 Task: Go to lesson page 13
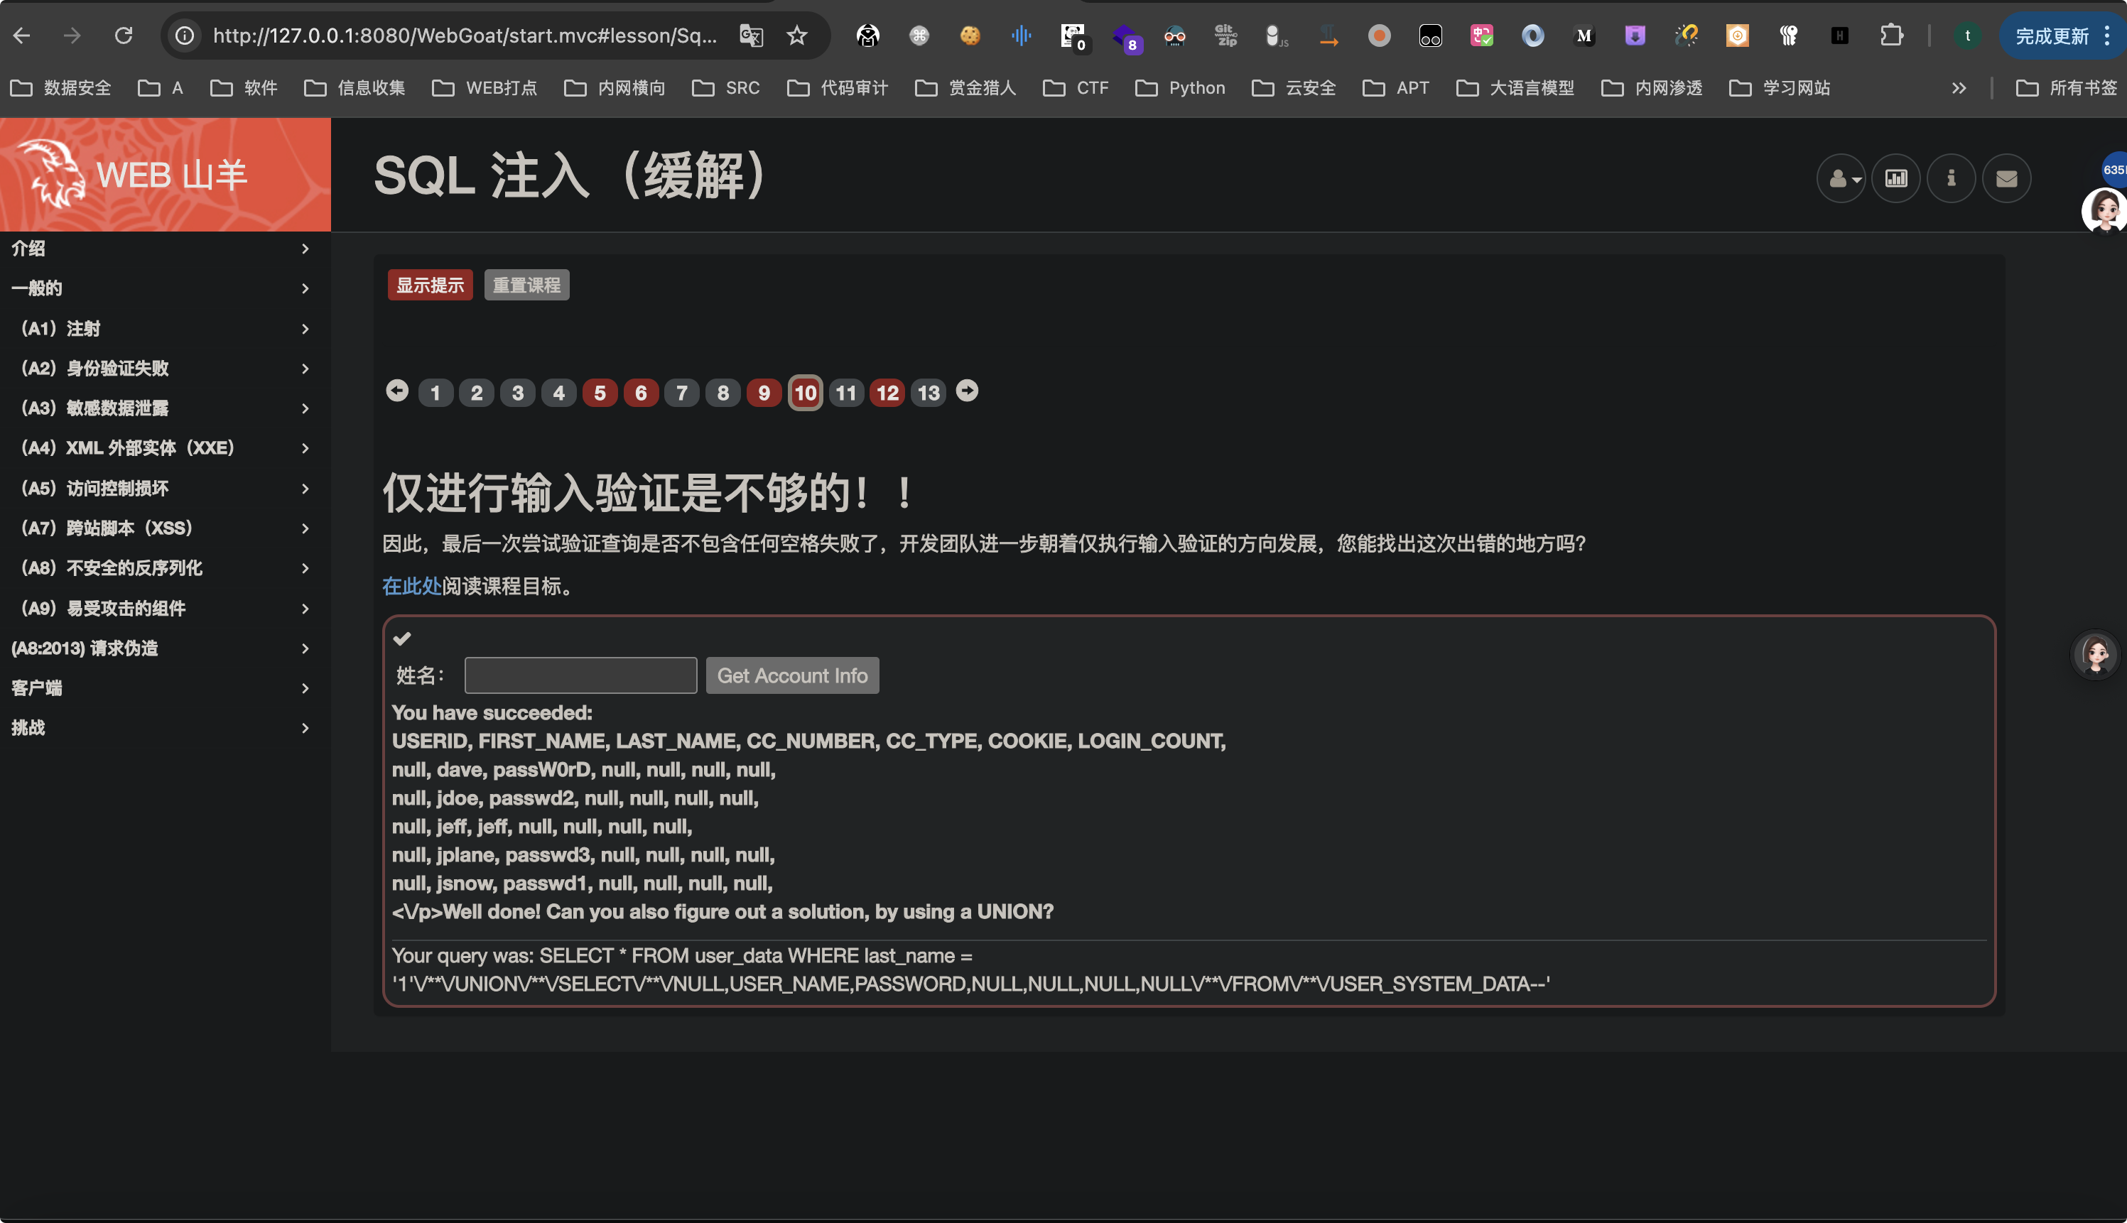click(929, 392)
